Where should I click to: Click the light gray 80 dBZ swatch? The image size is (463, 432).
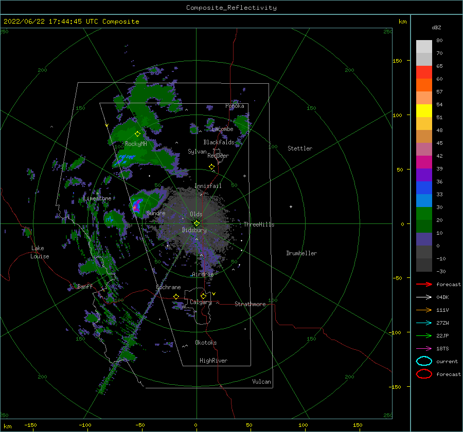(x=424, y=47)
